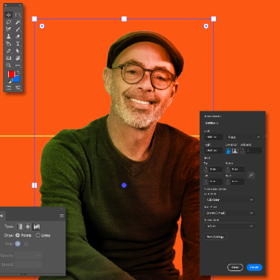This screenshot has width=280, height=280.
Task: Click the Left bleed stepper arrows
Action: click(x=206, y=182)
